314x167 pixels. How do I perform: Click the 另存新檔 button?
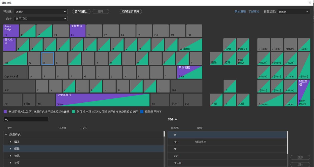(81, 12)
